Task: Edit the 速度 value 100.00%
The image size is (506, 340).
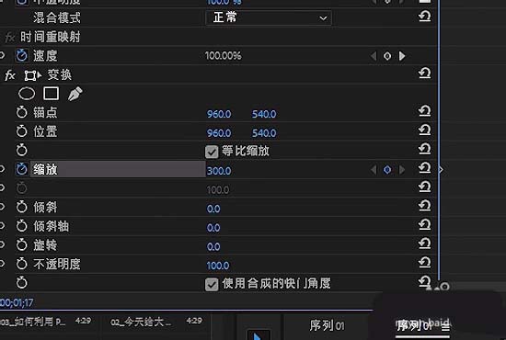Action: pos(223,56)
